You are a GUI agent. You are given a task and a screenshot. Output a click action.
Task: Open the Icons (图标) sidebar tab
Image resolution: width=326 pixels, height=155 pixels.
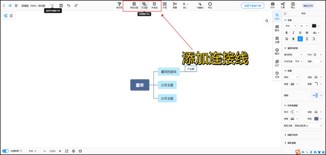pyautogui.click(x=277, y=51)
